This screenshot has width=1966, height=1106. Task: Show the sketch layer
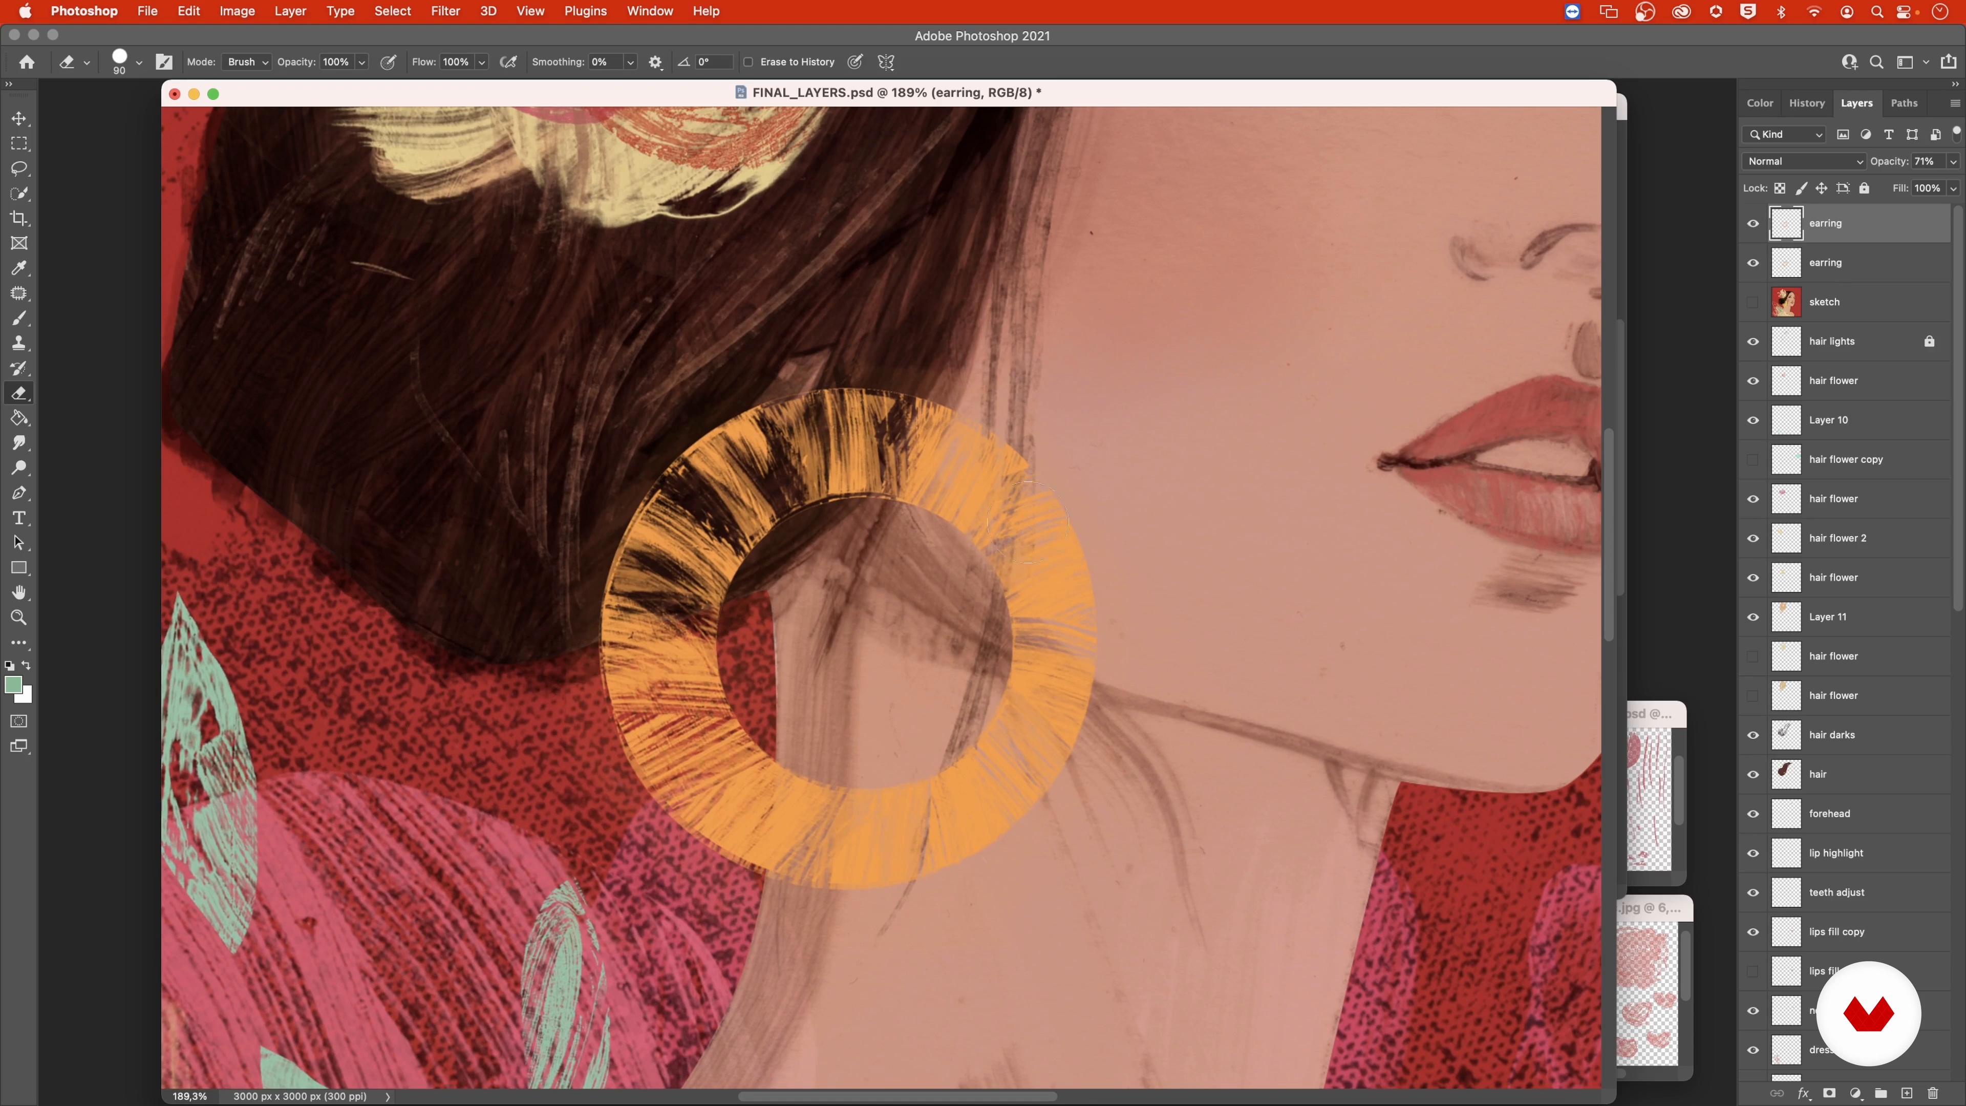pos(1753,302)
